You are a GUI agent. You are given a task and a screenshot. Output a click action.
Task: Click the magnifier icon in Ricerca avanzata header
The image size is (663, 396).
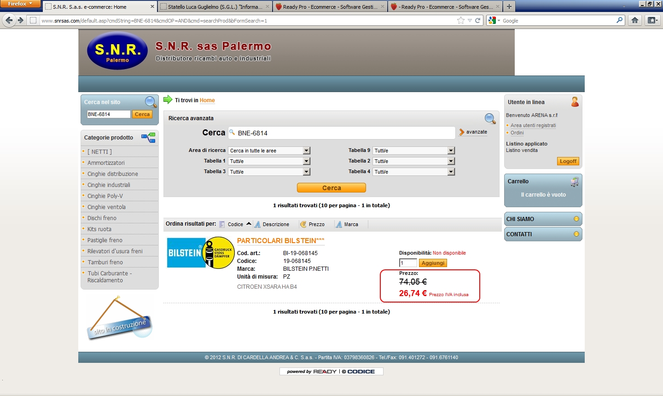coord(490,118)
